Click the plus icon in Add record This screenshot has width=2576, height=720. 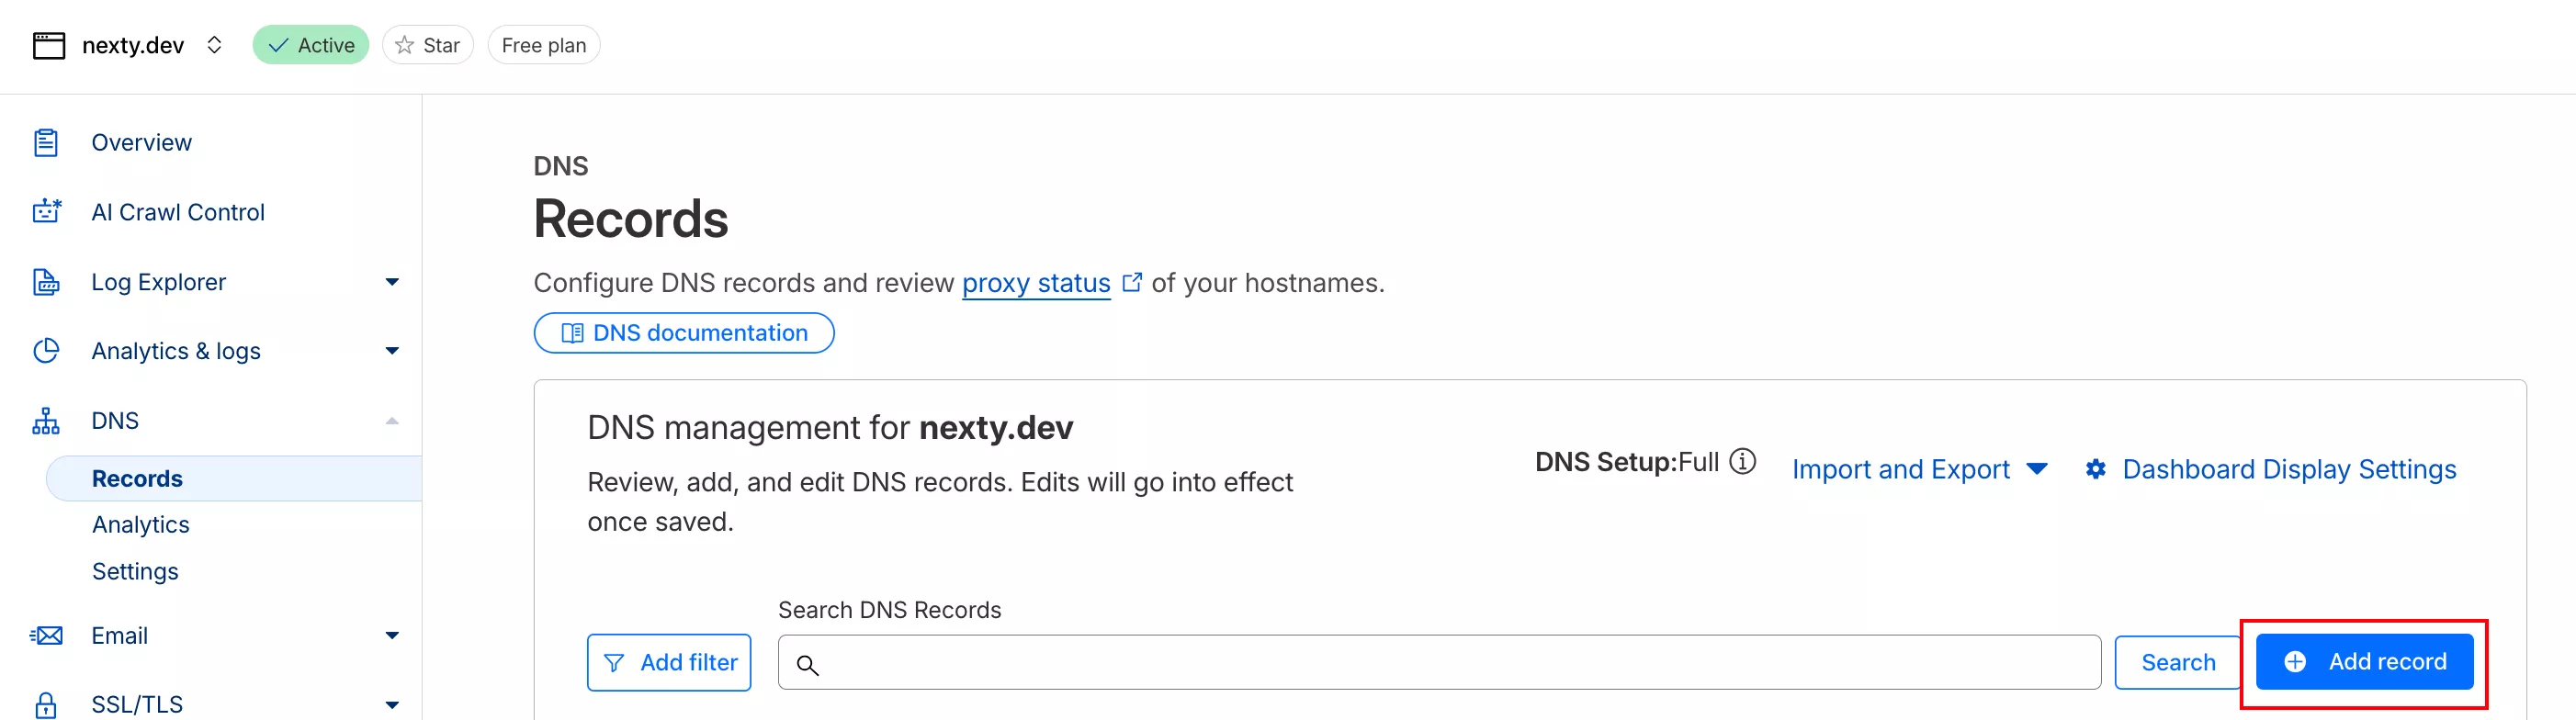(2295, 662)
